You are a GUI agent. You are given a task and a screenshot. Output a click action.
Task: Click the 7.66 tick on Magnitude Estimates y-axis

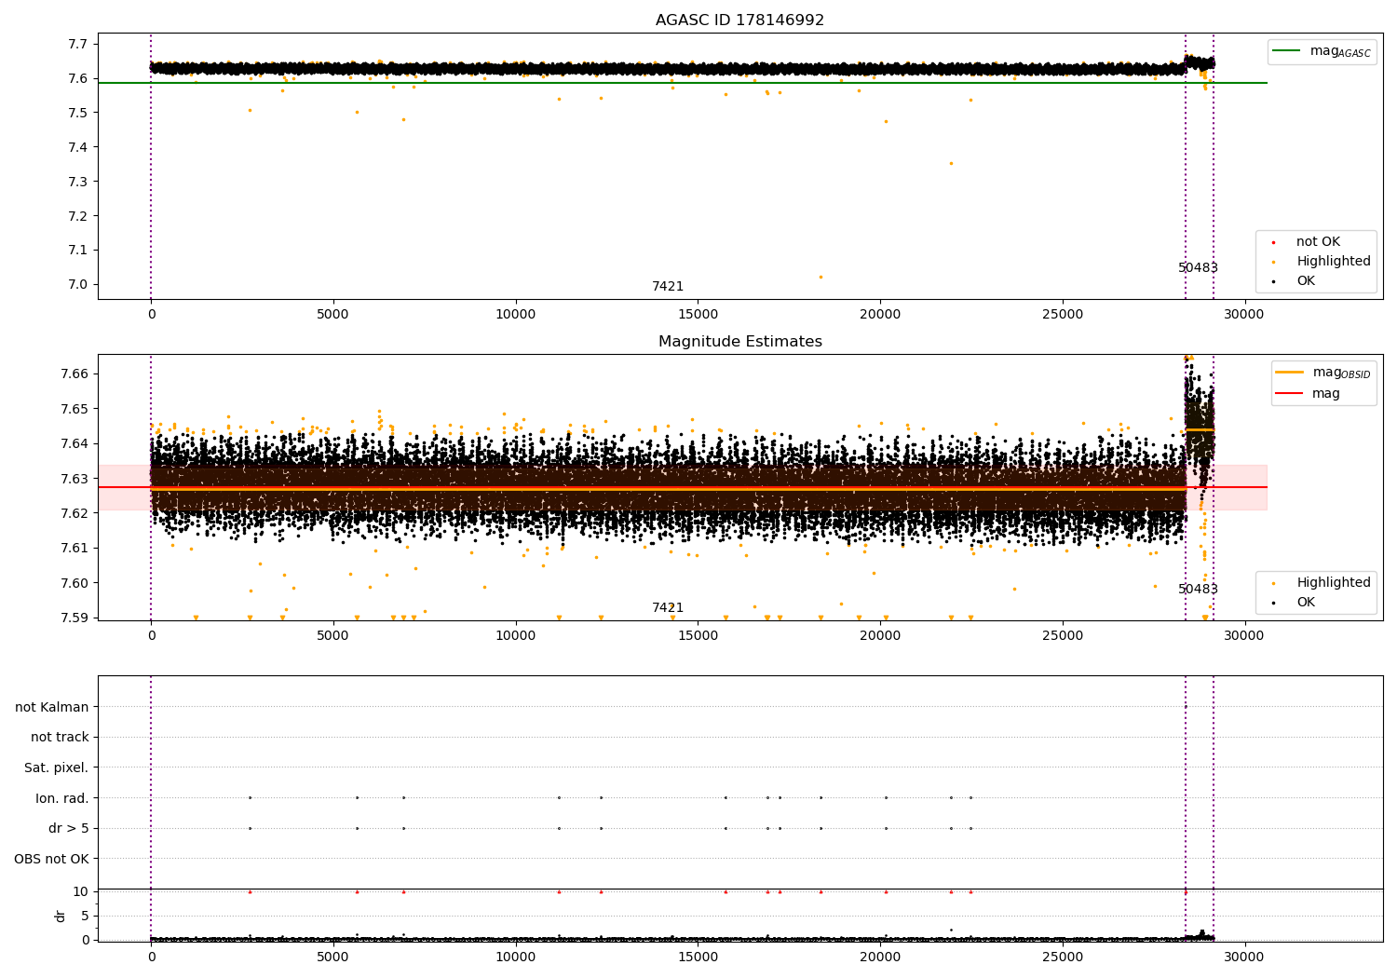pyautogui.click(x=75, y=374)
